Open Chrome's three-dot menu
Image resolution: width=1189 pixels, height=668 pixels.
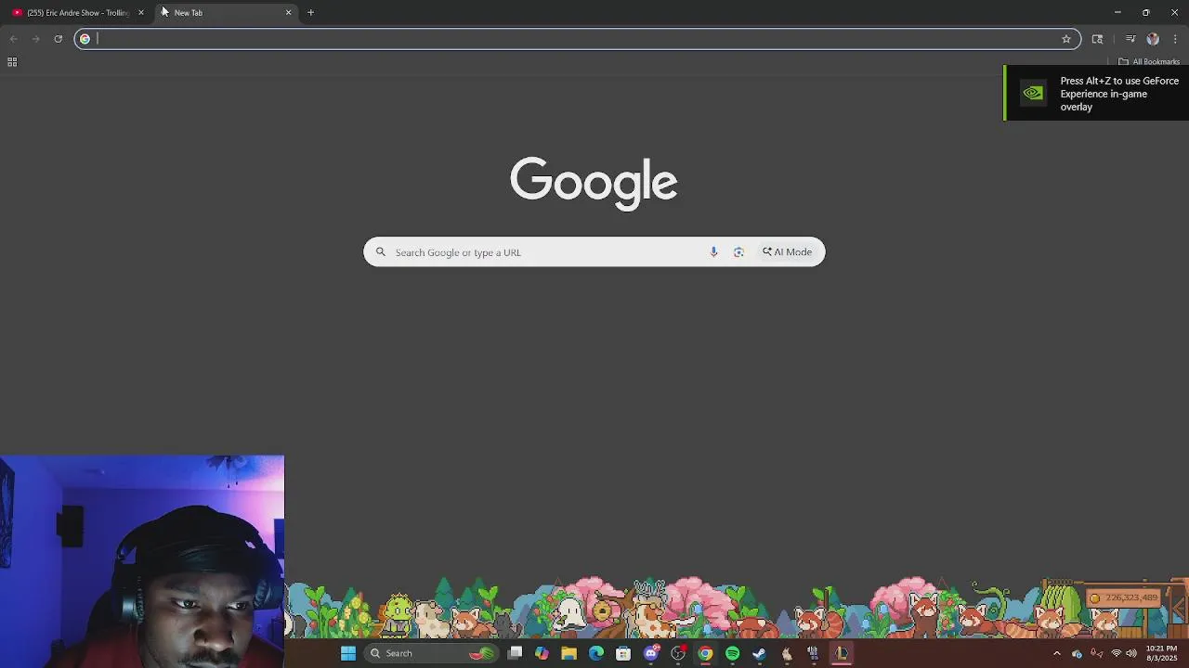[x=1175, y=39]
